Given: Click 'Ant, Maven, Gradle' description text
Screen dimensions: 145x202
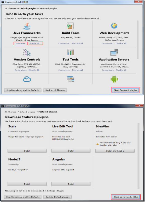Looking at the screenshot, I should click(71, 38).
